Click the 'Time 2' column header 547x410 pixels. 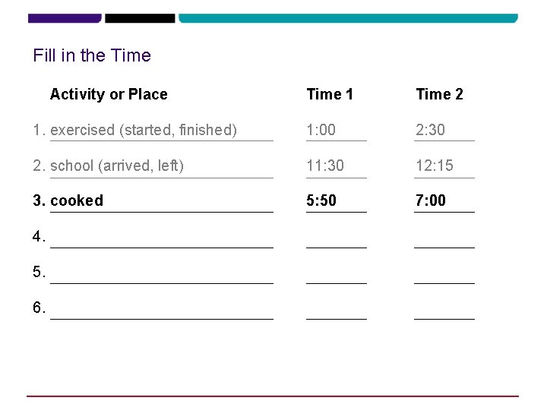coord(439,94)
